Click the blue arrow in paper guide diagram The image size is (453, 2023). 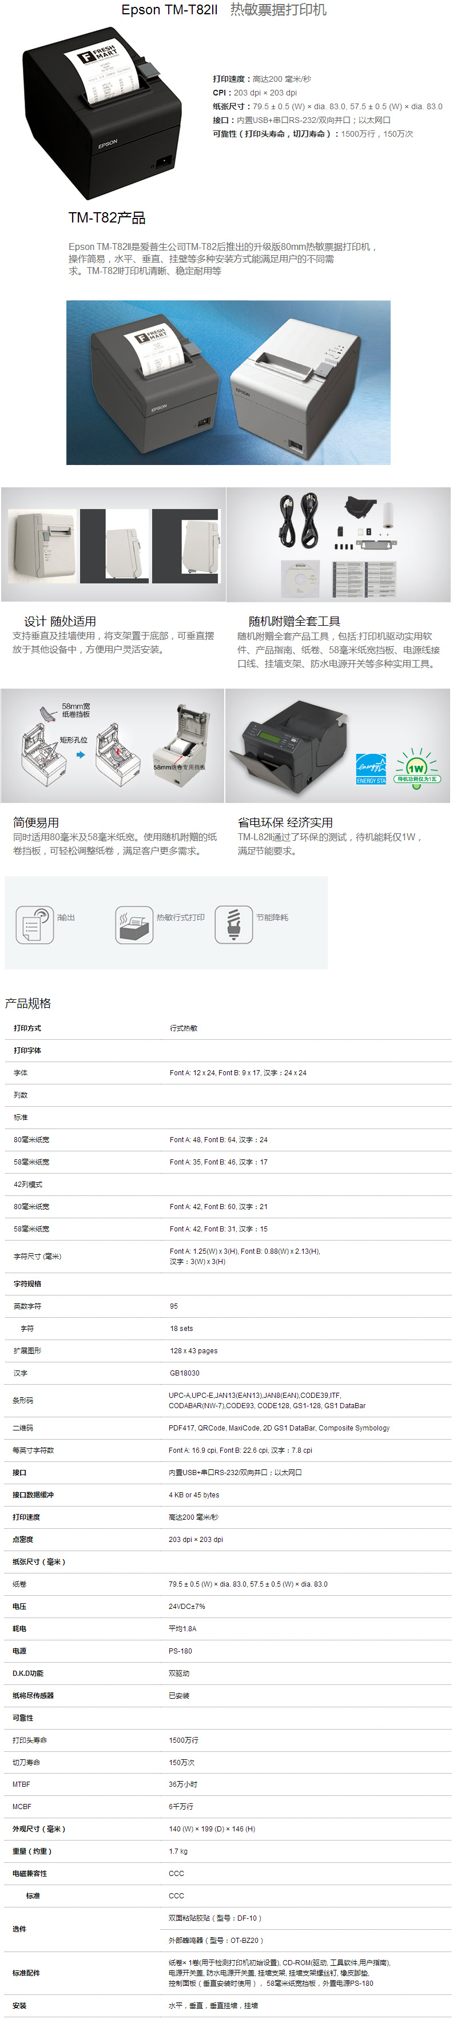coord(80,755)
